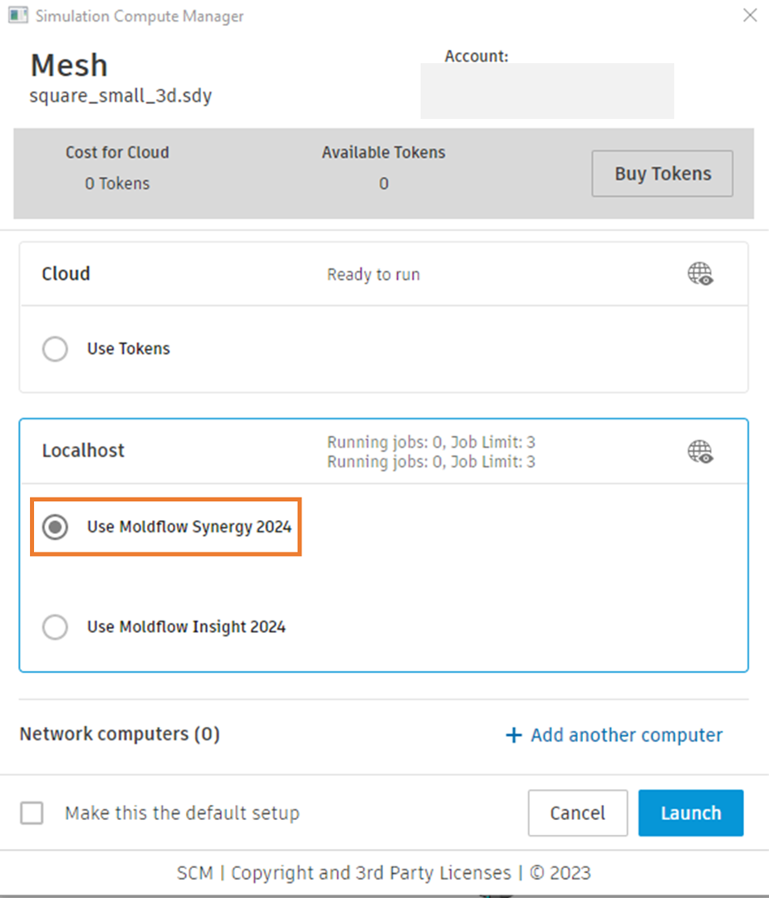Click the Account field
The image size is (769, 898).
547,91
